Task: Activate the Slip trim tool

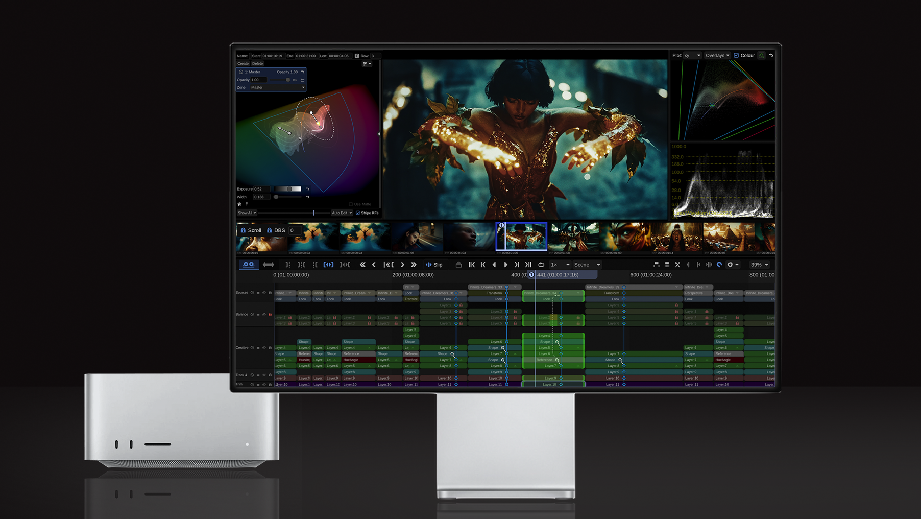Action: 435,265
